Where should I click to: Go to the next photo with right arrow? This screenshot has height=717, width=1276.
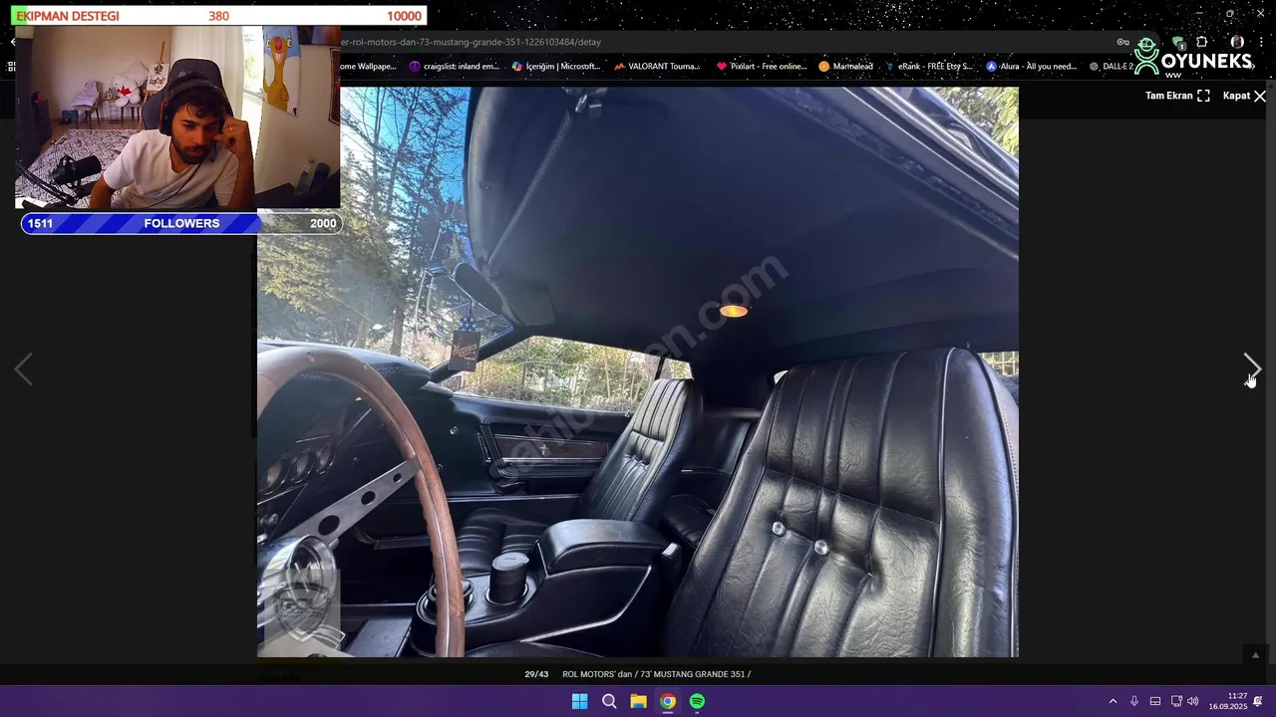coord(1252,369)
